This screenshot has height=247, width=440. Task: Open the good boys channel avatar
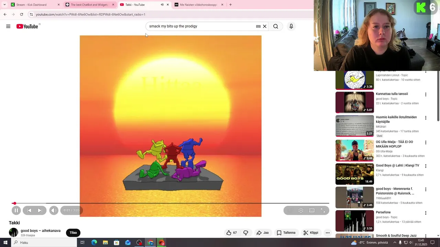pyautogui.click(x=13, y=232)
